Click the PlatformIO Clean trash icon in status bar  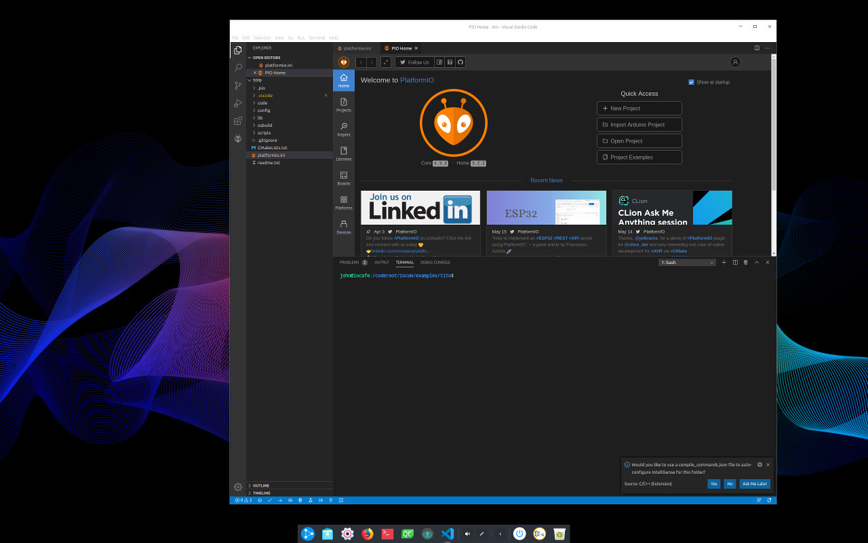[x=300, y=500]
